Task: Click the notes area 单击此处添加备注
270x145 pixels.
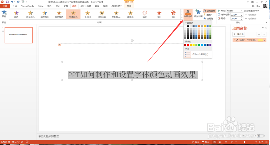Action: pos(49,136)
